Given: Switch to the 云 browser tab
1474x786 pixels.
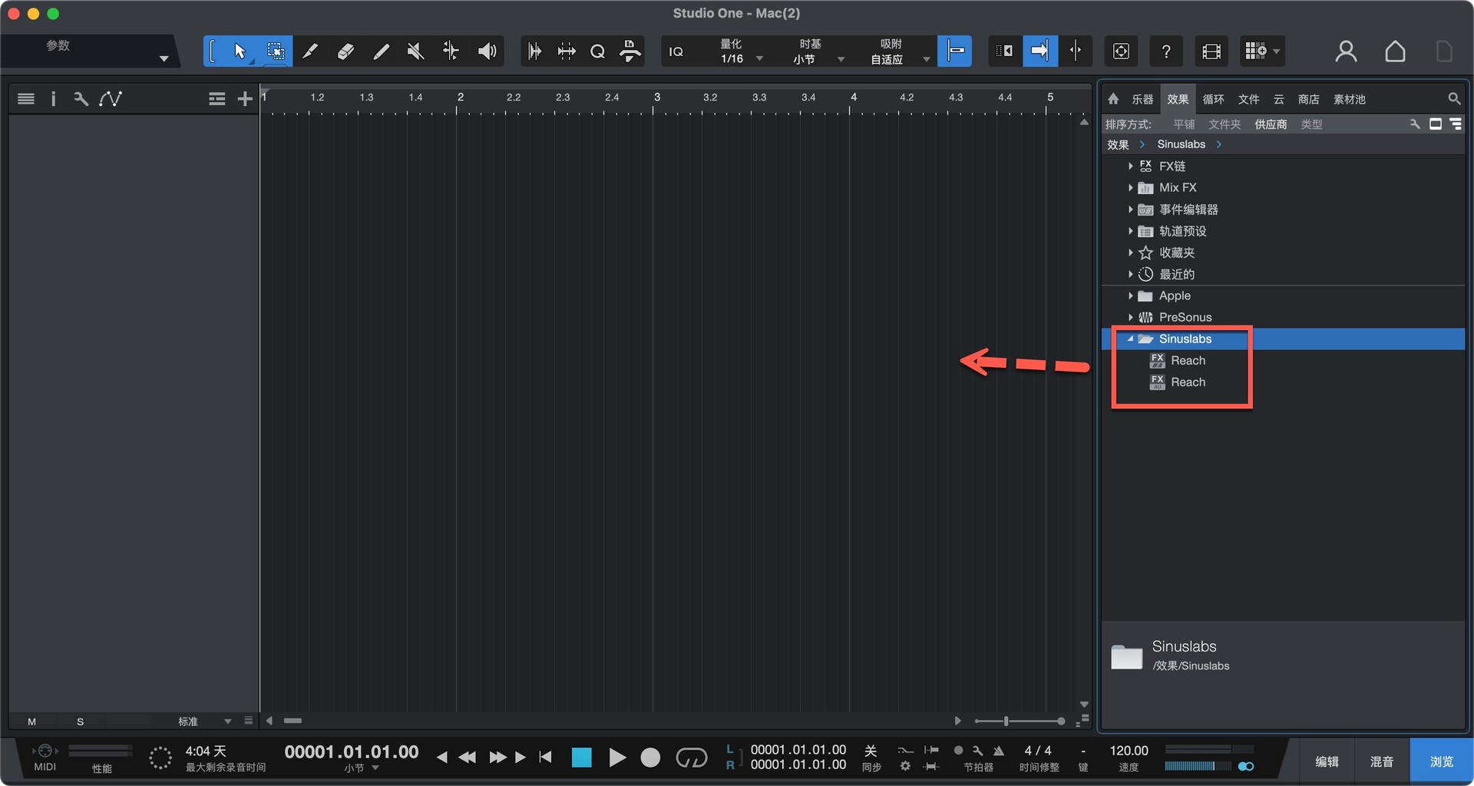Looking at the screenshot, I should tap(1278, 99).
